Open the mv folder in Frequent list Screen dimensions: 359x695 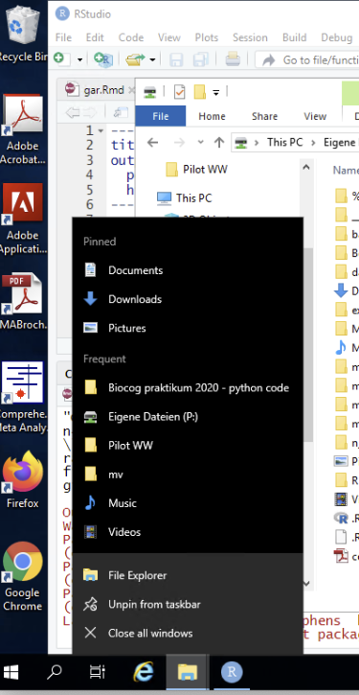[x=188, y=475]
